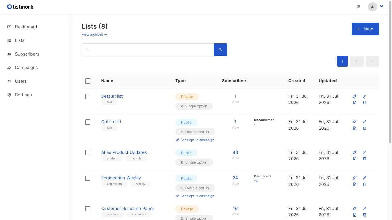Click Send opt-in campaign for Engineering Weekly
This screenshot has width=392, height=220.
coord(195,196)
